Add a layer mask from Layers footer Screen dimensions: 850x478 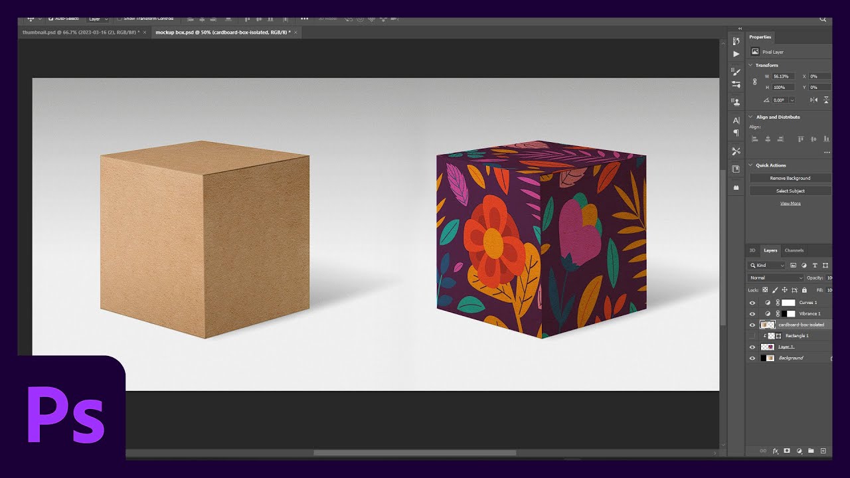(x=787, y=451)
